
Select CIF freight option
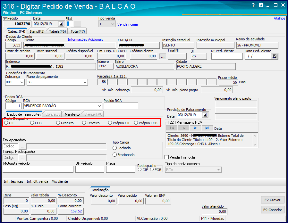(6, 123)
